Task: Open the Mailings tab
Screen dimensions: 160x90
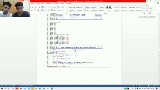Action: click(49, 3)
